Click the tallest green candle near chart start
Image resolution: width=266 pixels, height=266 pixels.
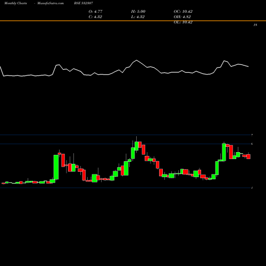point(56,167)
